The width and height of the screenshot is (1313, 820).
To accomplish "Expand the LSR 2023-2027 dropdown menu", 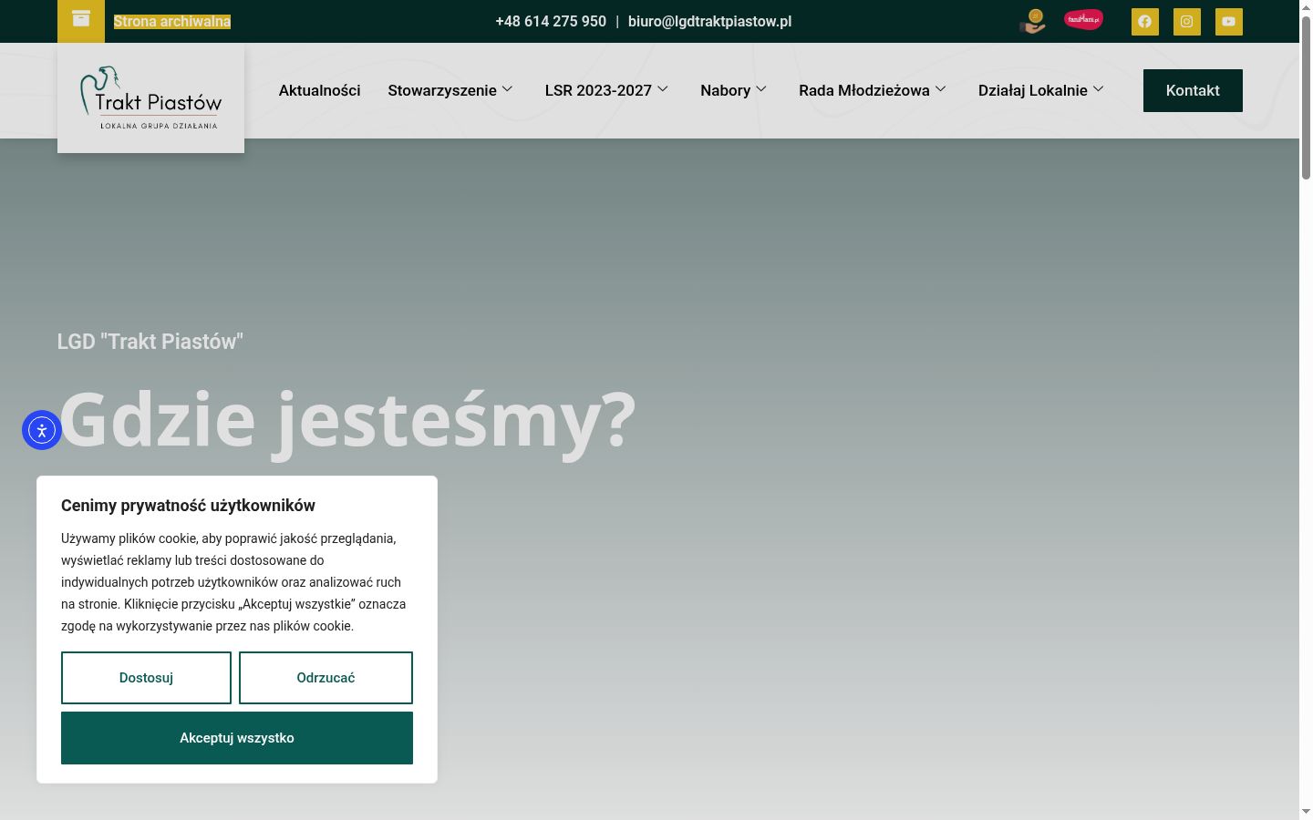I will 606,90.
